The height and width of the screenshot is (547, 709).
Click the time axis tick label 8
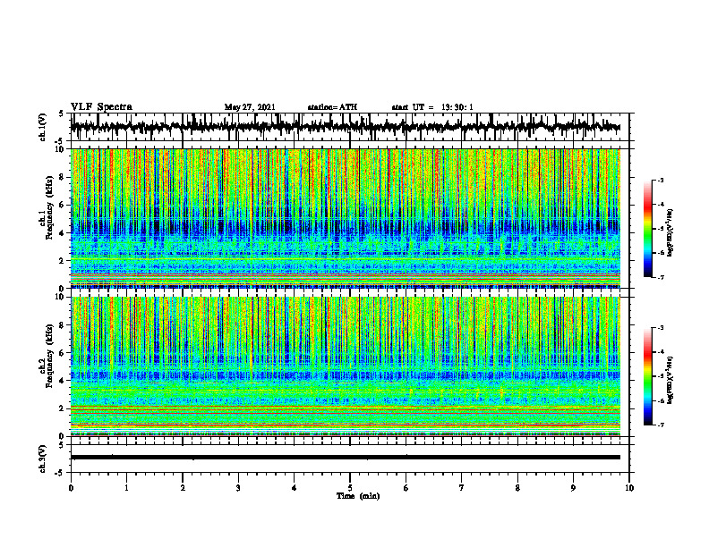[517, 488]
